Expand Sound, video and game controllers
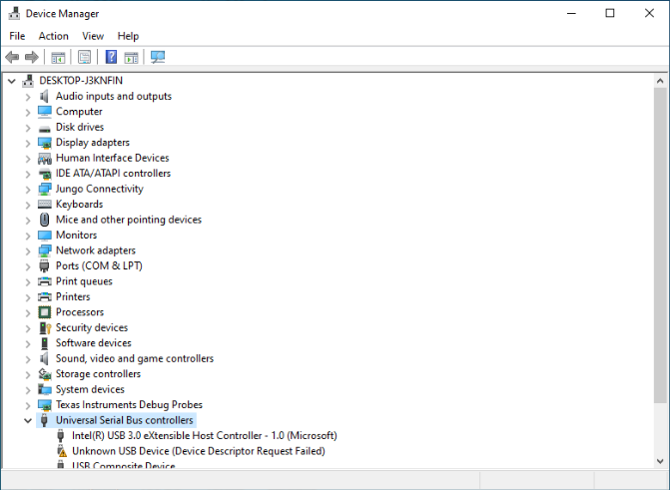670x490 pixels. pyautogui.click(x=28, y=359)
